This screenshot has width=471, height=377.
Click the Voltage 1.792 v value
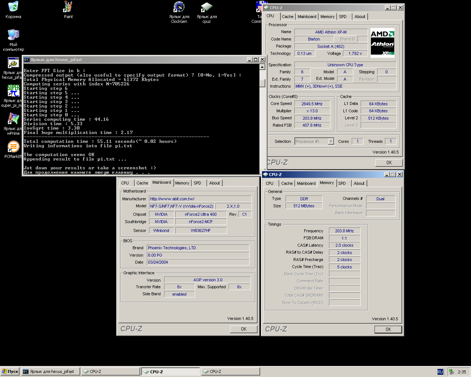355,53
